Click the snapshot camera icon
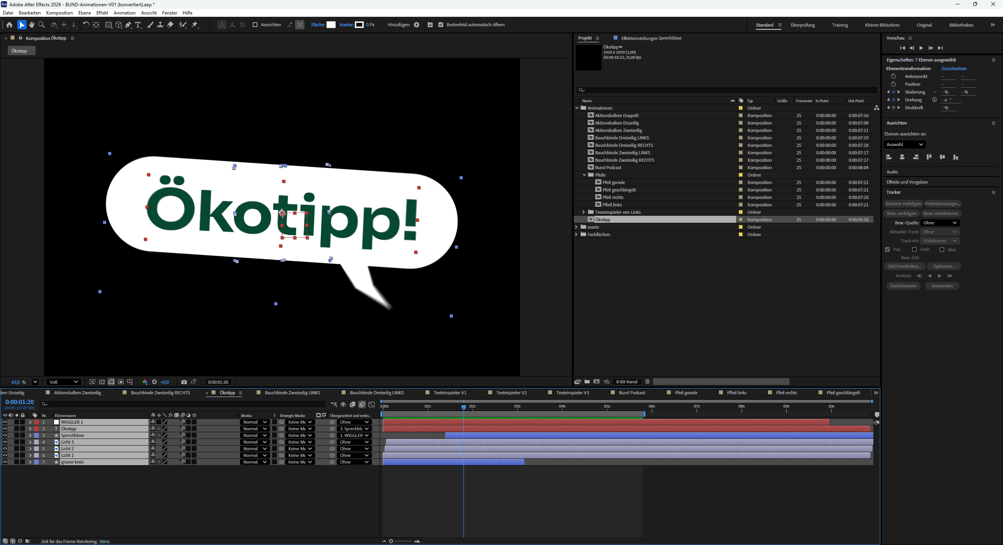1003x545 pixels. tap(184, 382)
